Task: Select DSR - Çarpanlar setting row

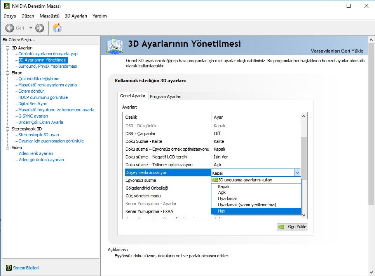Action: [213, 134]
